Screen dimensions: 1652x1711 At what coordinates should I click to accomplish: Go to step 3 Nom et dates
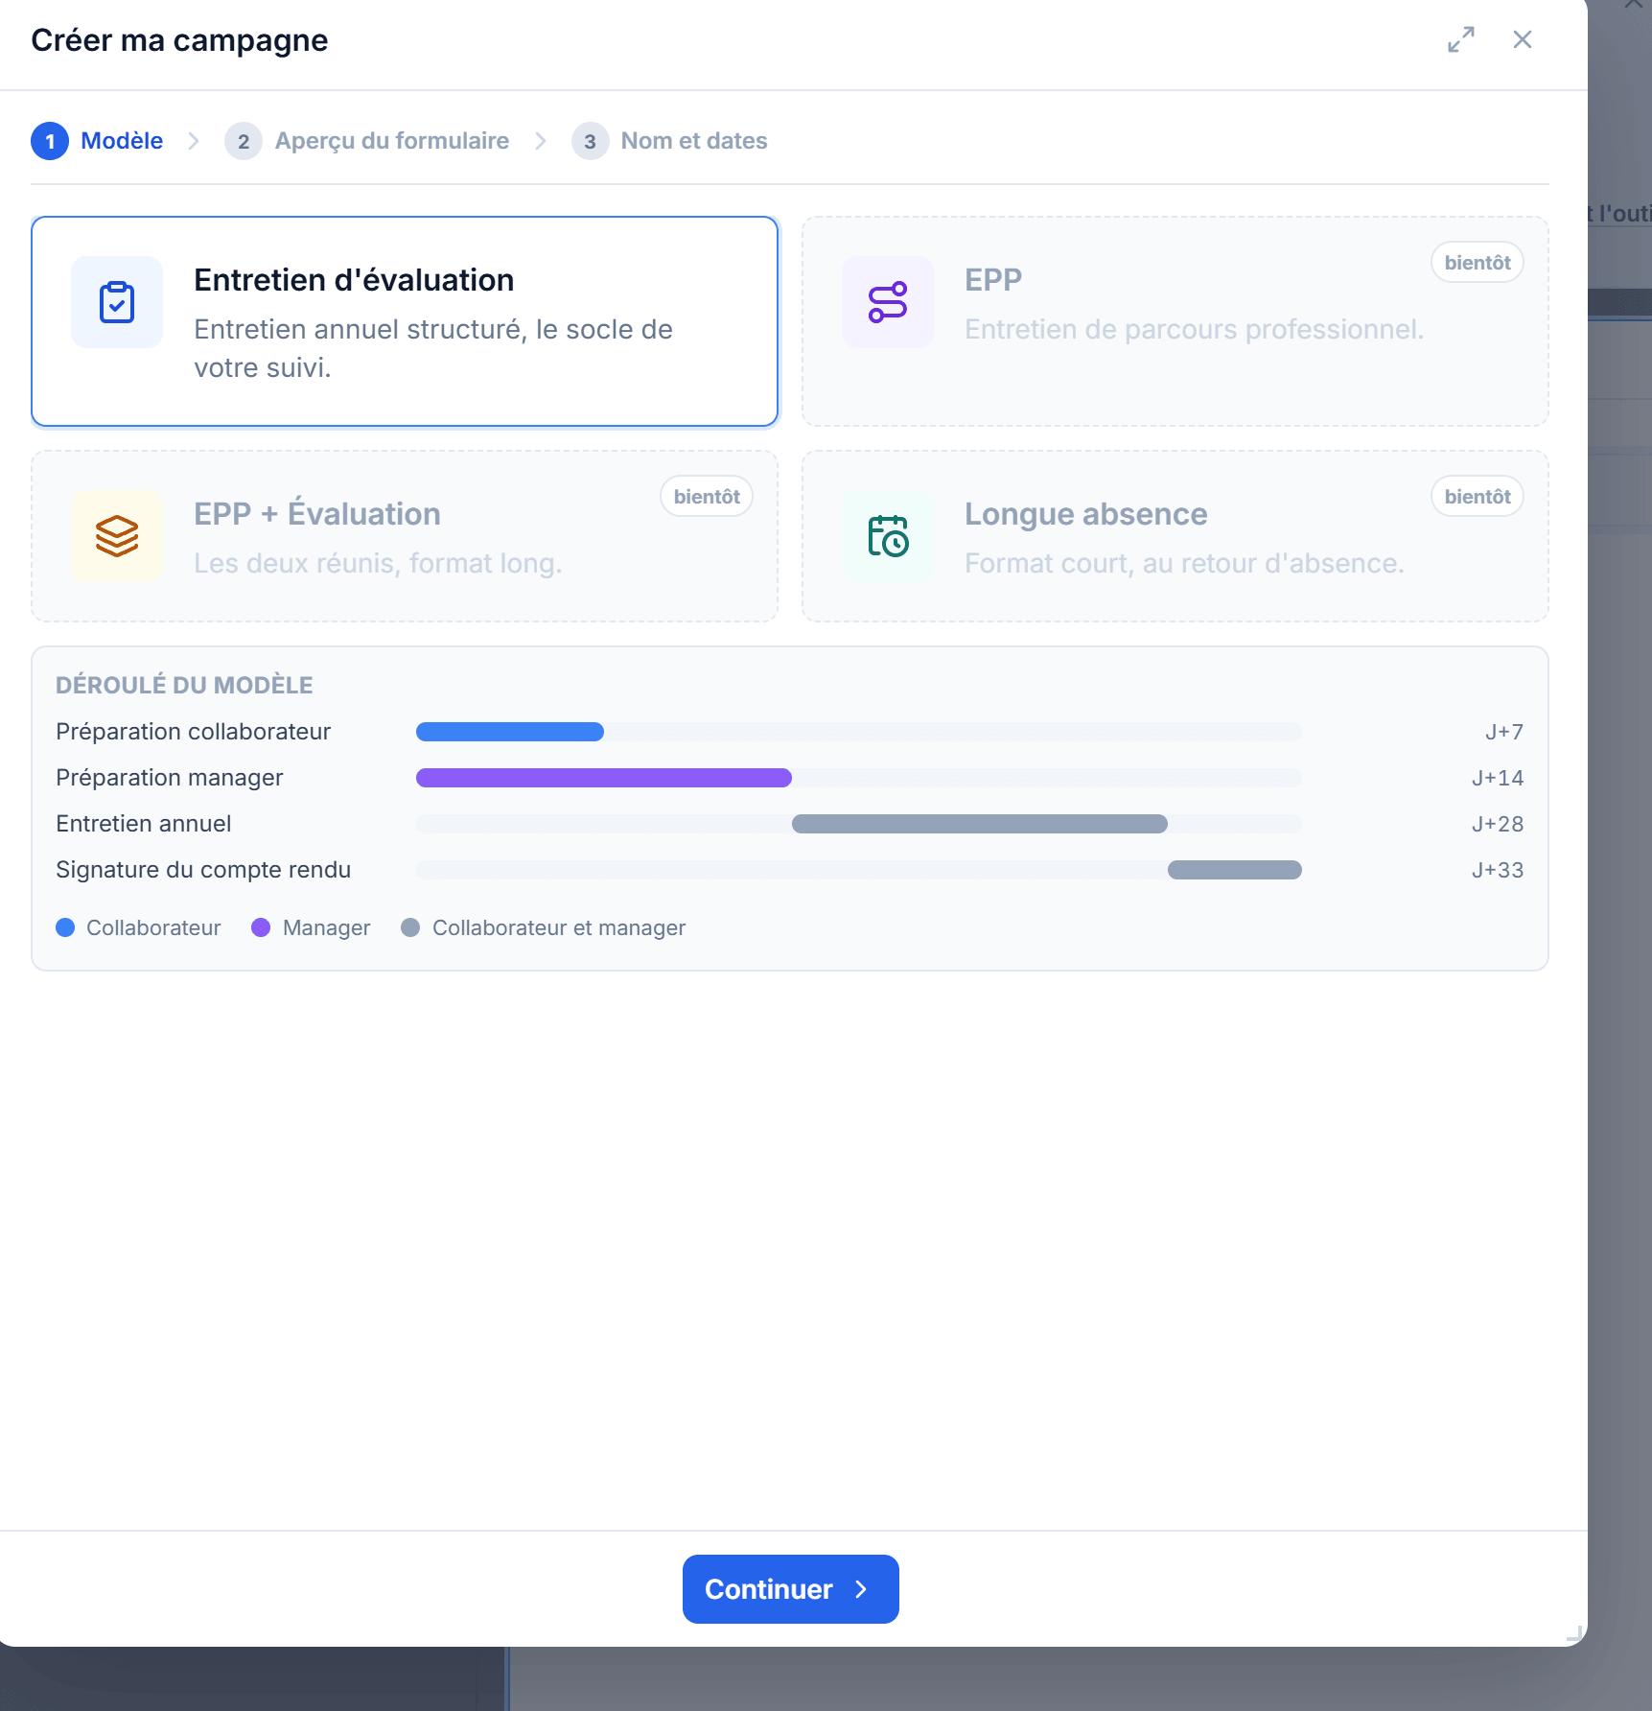coord(669,141)
